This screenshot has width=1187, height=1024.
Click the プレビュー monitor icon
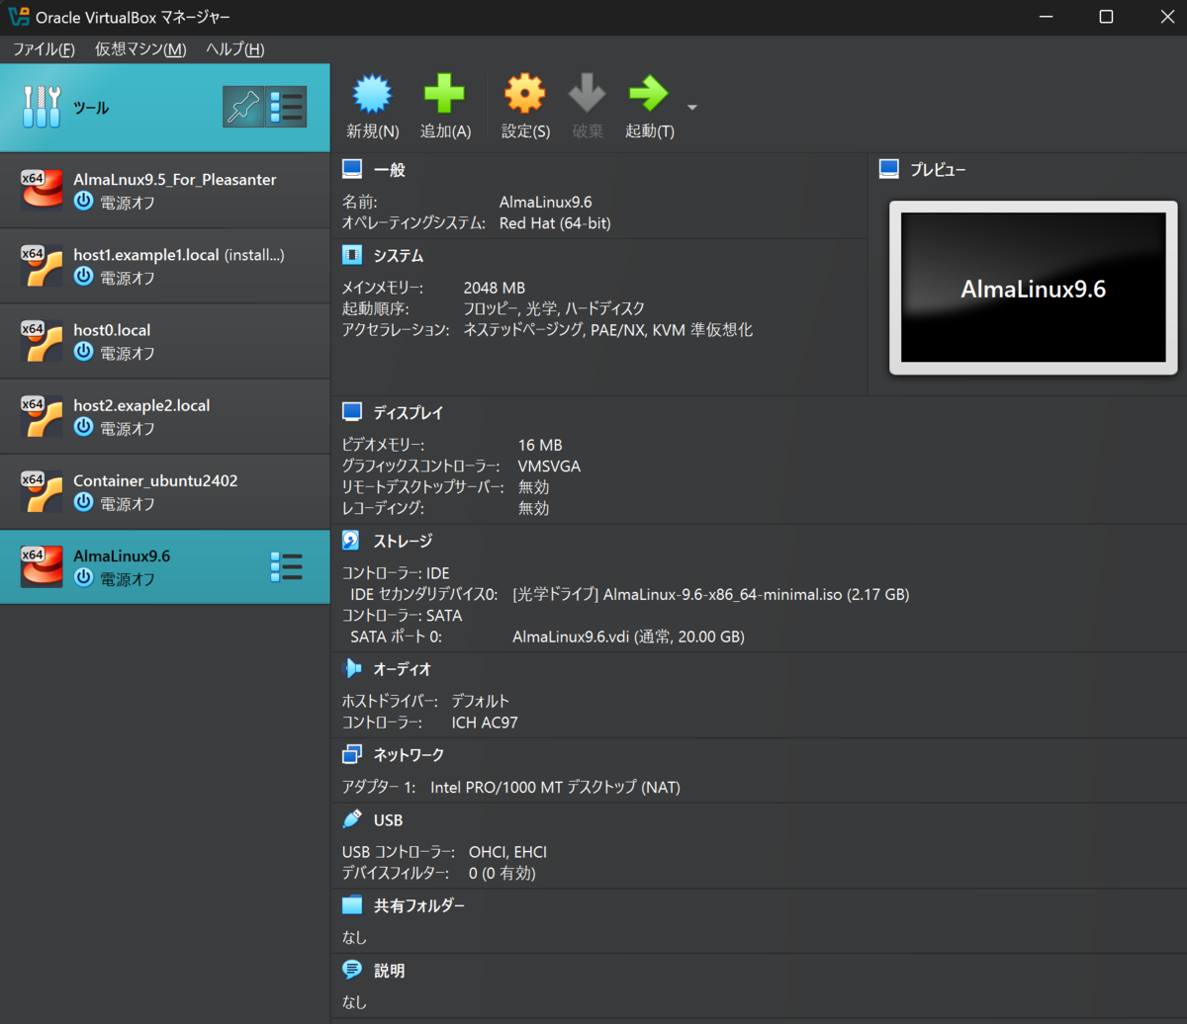pyautogui.click(x=889, y=169)
